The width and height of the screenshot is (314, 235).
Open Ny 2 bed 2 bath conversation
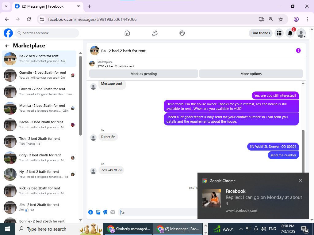point(39,174)
